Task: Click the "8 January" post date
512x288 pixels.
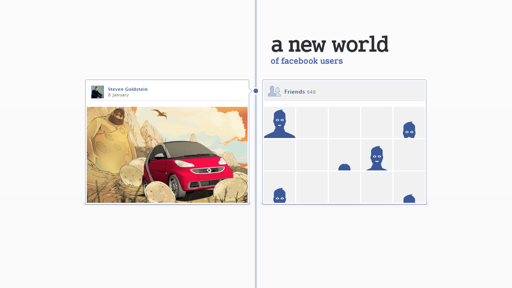Action: coord(118,95)
